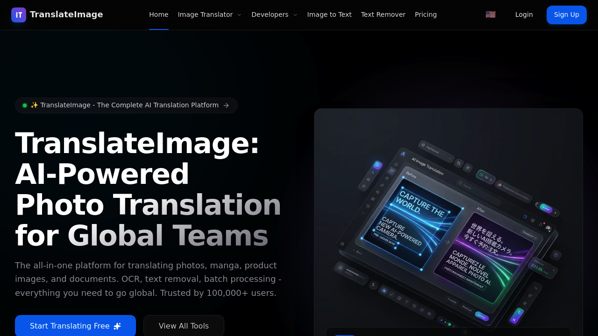Click the IT logo icon
598x336 pixels.
pyautogui.click(x=18, y=14)
